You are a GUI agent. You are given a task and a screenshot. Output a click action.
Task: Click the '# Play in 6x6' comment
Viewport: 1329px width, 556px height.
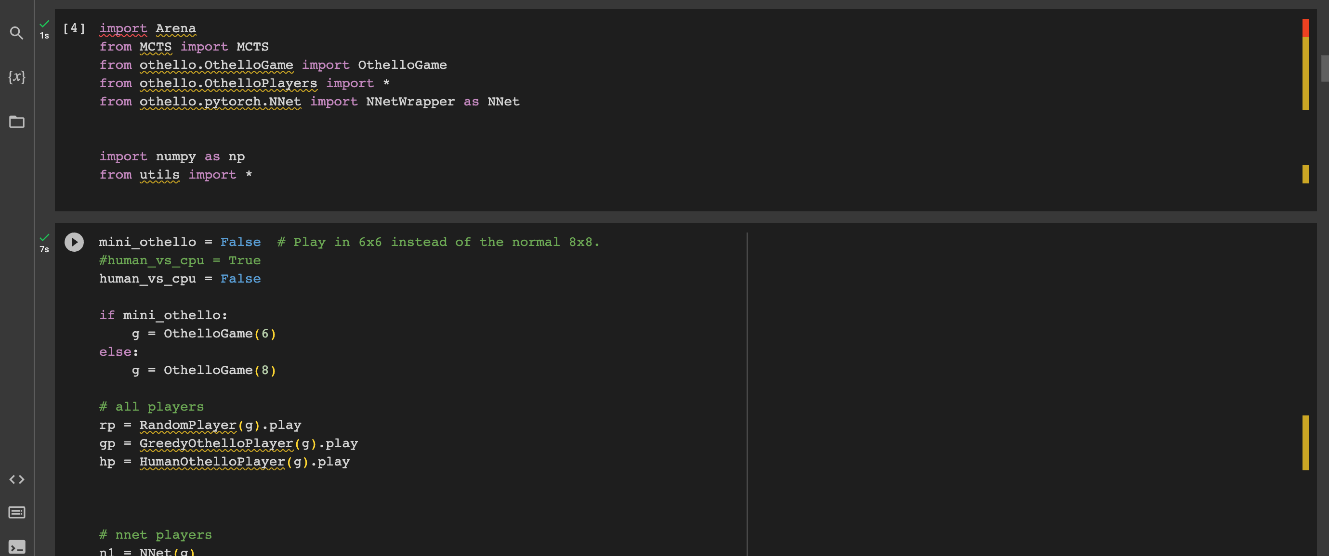(438, 242)
